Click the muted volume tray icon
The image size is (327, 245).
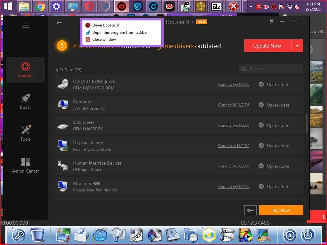(297, 7)
